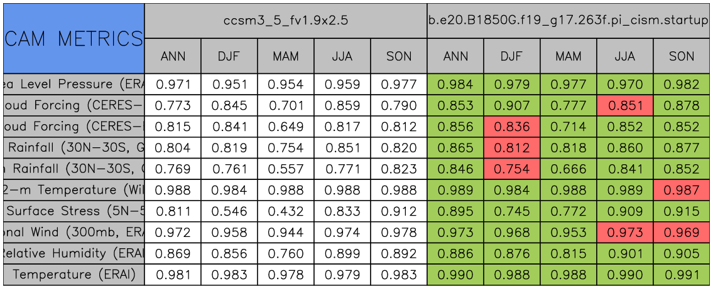This screenshot has height=289, width=713.
Task: Click the 0.557 value cell
Action: [286, 169]
